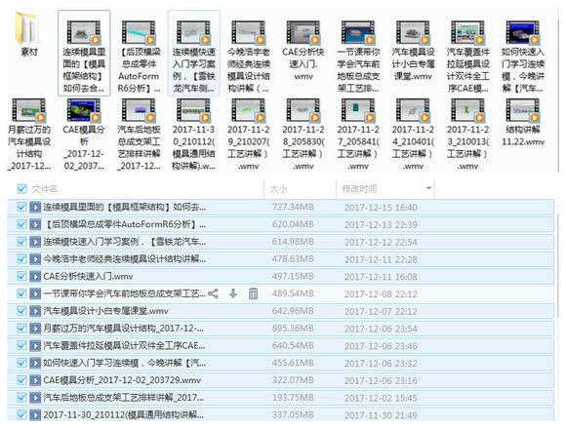The image size is (566, 428).
Task: Uncheck the 汽车模具设计小白专属课堂.wmv row checkbox
Action: pos(21,311)
